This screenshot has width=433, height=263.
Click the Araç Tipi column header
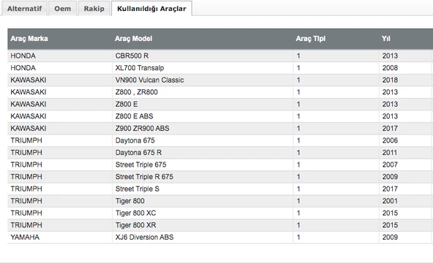(x=311, y=39)
